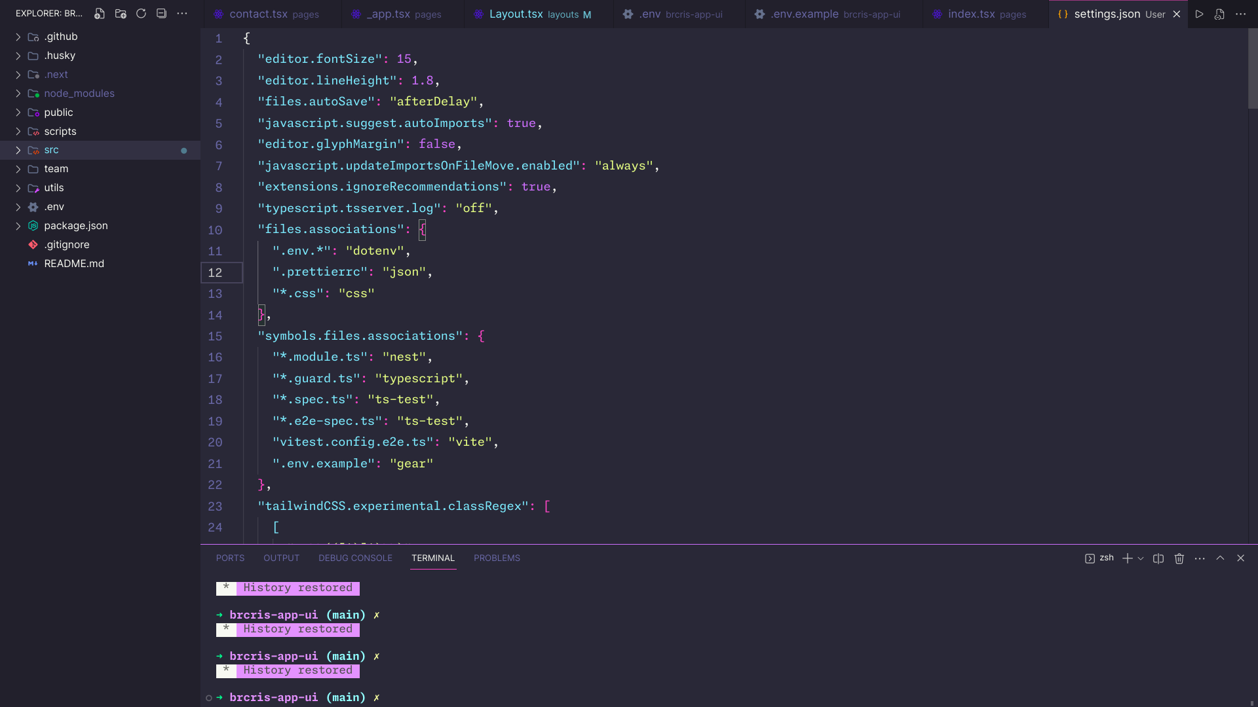The image size is (1258, 707).
Task: Open terminal panel more actions menu
Action: [x=1200, y=558]
